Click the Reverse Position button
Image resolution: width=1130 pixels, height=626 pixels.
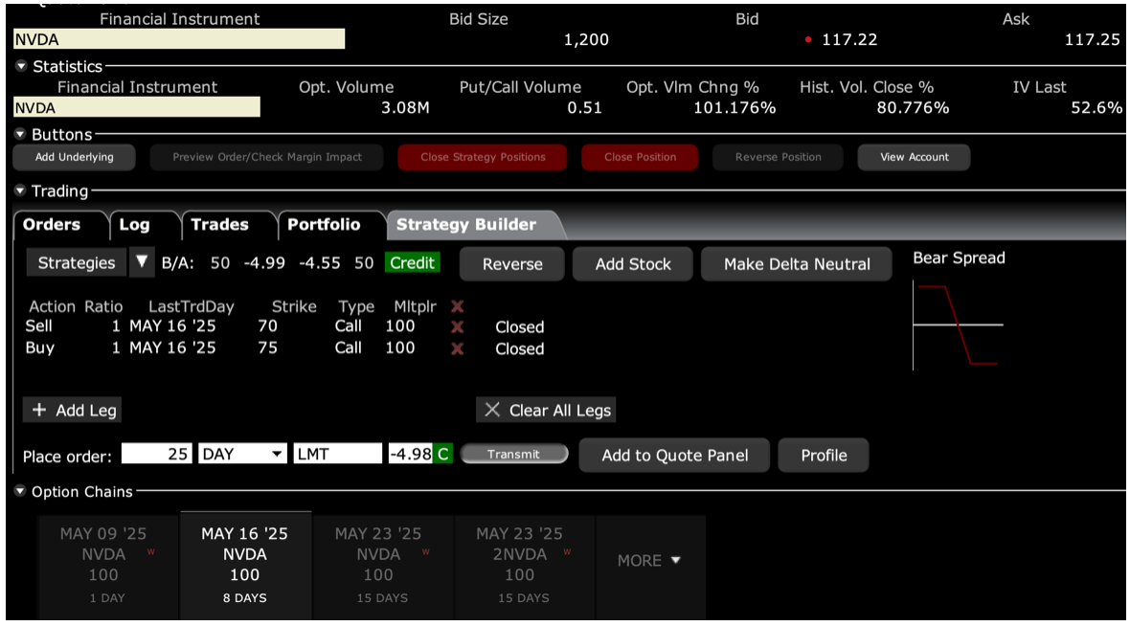(779, 157)
